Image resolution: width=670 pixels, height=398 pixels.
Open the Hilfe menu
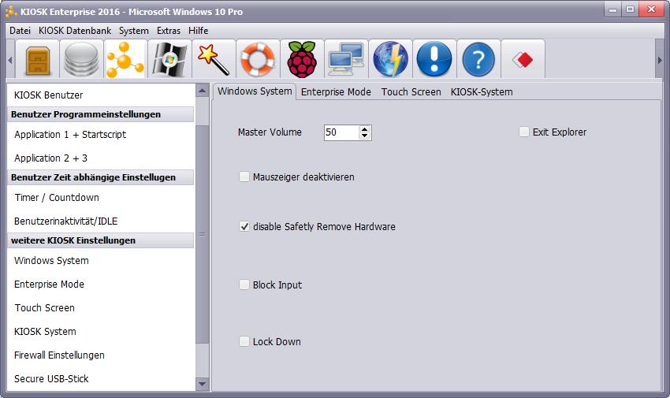(x=199, y=31)
